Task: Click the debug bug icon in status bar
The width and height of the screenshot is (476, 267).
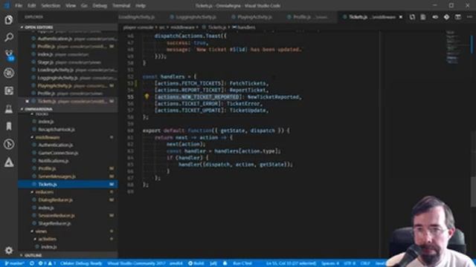Action: [x=225, y=263]
